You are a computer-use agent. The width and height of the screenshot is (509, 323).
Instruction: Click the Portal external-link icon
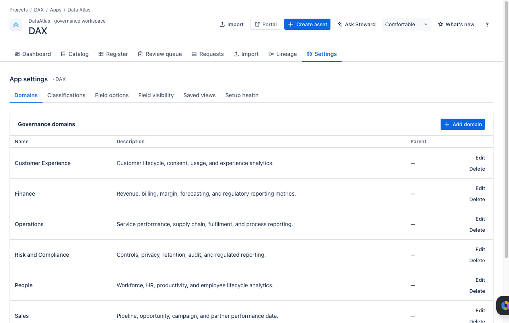[257, 24]
